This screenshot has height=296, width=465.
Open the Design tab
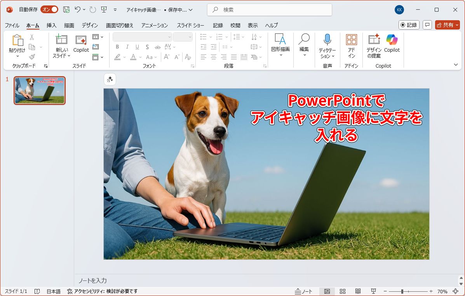point(90,25)
